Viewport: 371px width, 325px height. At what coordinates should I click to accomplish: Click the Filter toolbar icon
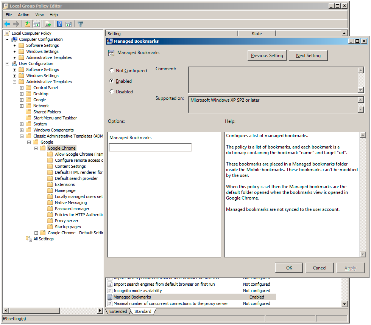click(80, 23)
